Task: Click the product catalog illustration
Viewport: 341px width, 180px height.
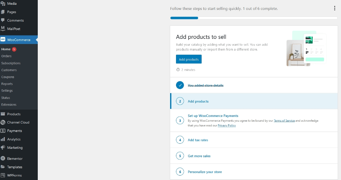Action: tap(306, 48)
